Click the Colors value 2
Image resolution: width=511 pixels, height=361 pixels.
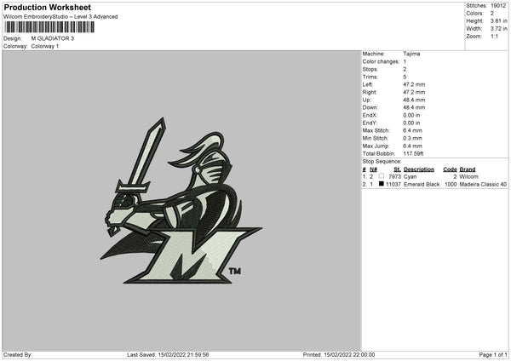tap(492, 14)
